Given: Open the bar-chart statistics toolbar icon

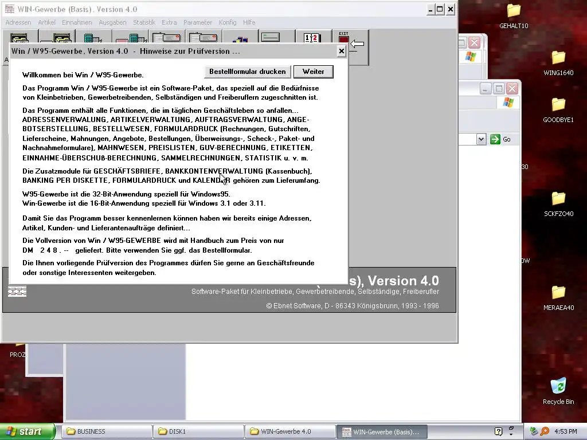Looking at the screenshot, I should (240, 39).
